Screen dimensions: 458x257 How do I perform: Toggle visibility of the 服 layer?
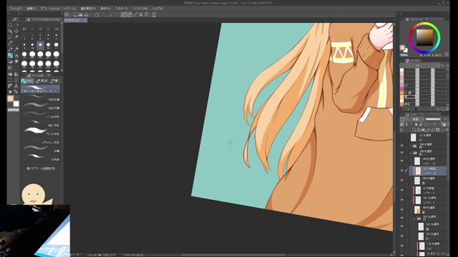point(402,209)
